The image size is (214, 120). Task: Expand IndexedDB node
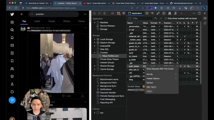(95, 46)
